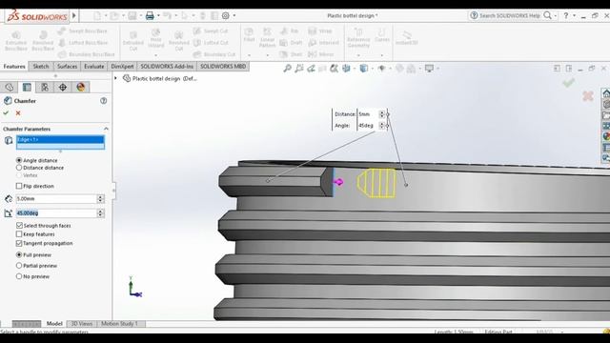Click Zoom to Fit magnifier icon

click(287, 69)
